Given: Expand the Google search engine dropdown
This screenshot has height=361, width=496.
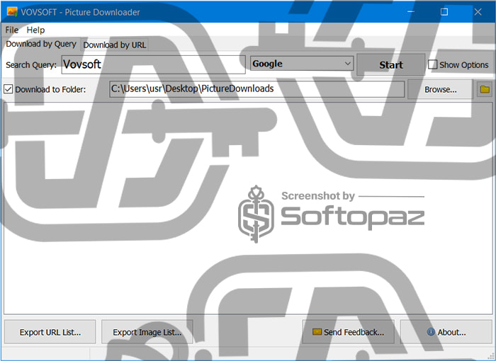Looking at the screenshot, I should (x=302, y=64).
